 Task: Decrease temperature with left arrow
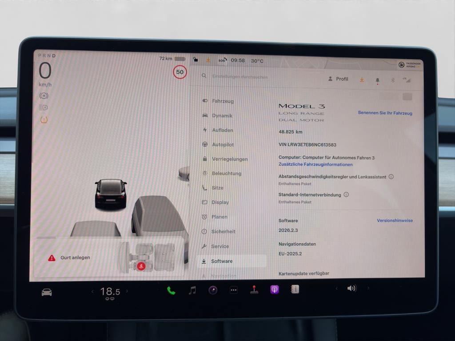click(92, 291)
